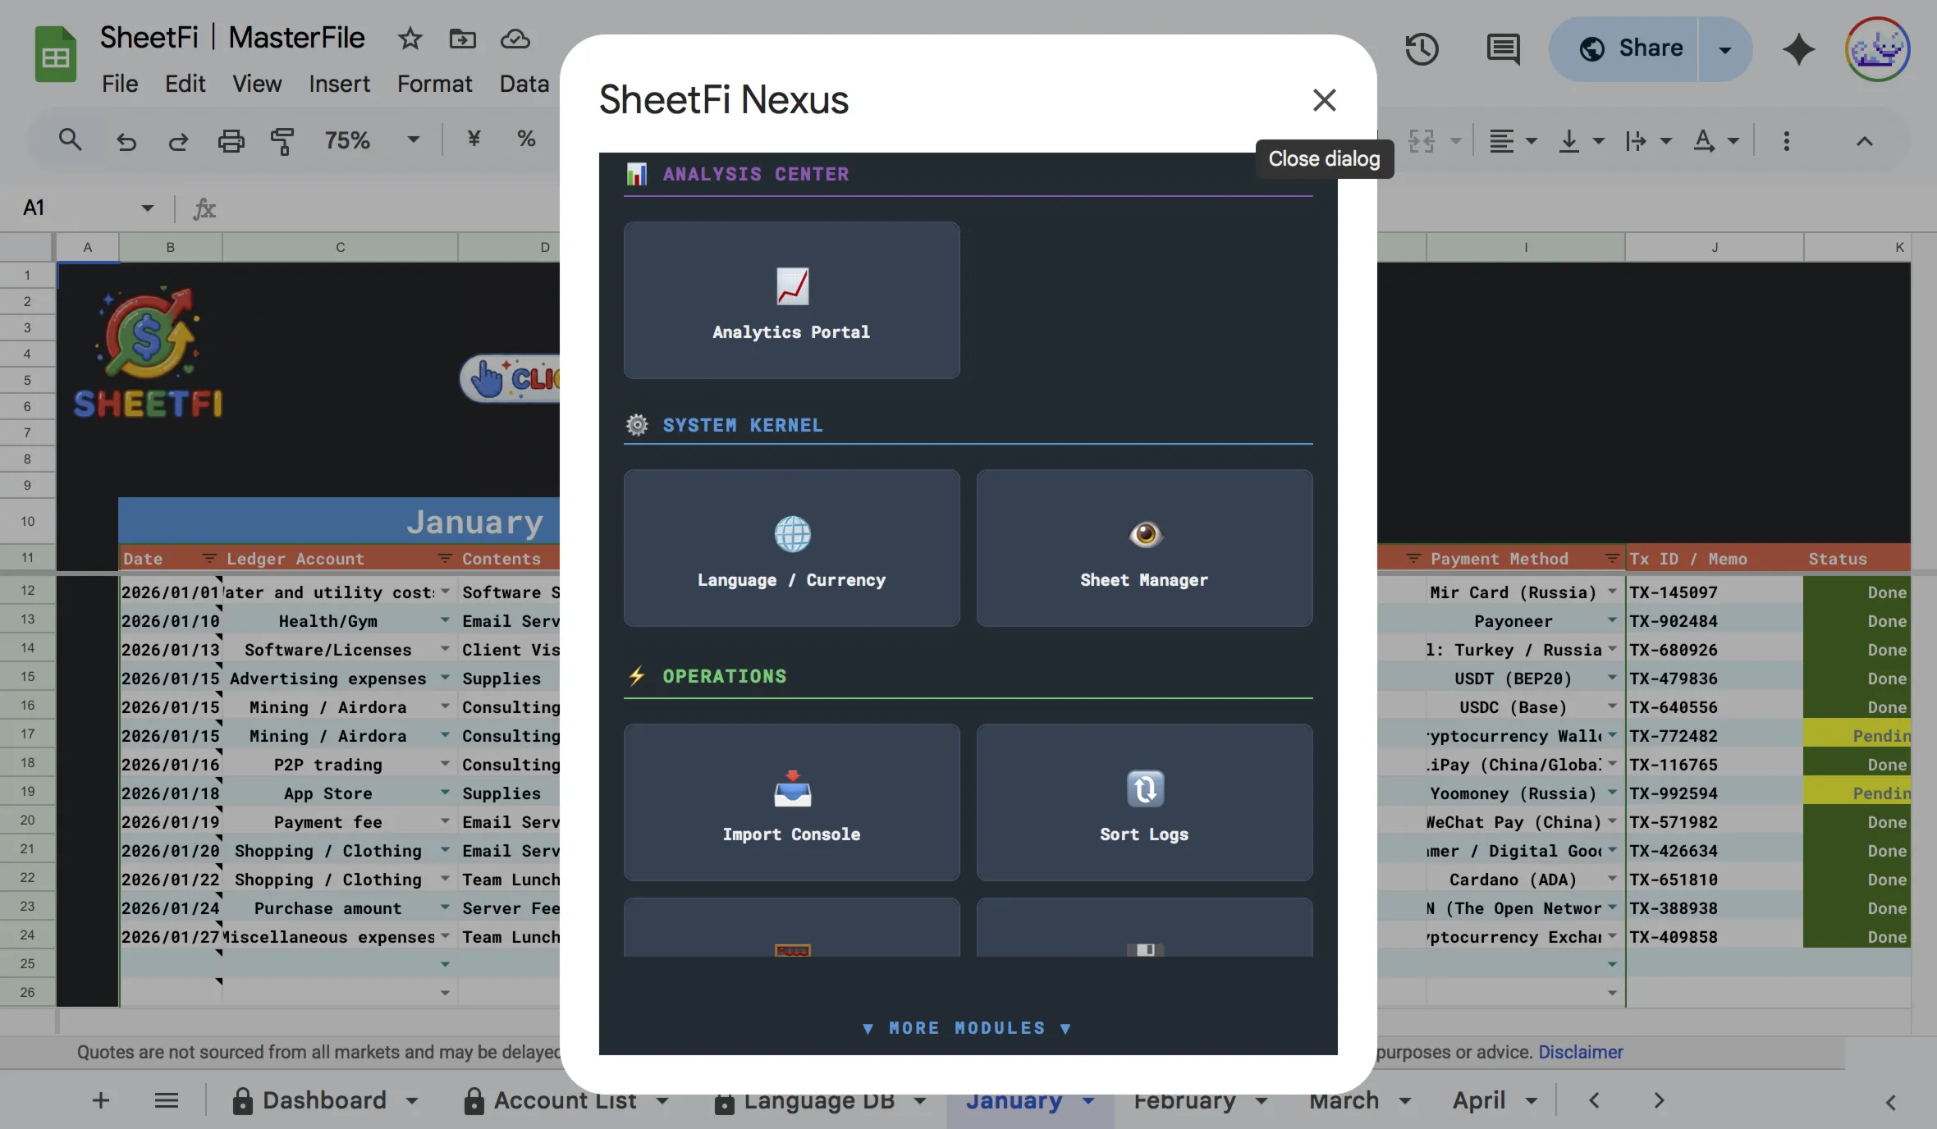Open version history clock icon
The height and width of the screenshot is (1129, 1937).
(1422, 49)
